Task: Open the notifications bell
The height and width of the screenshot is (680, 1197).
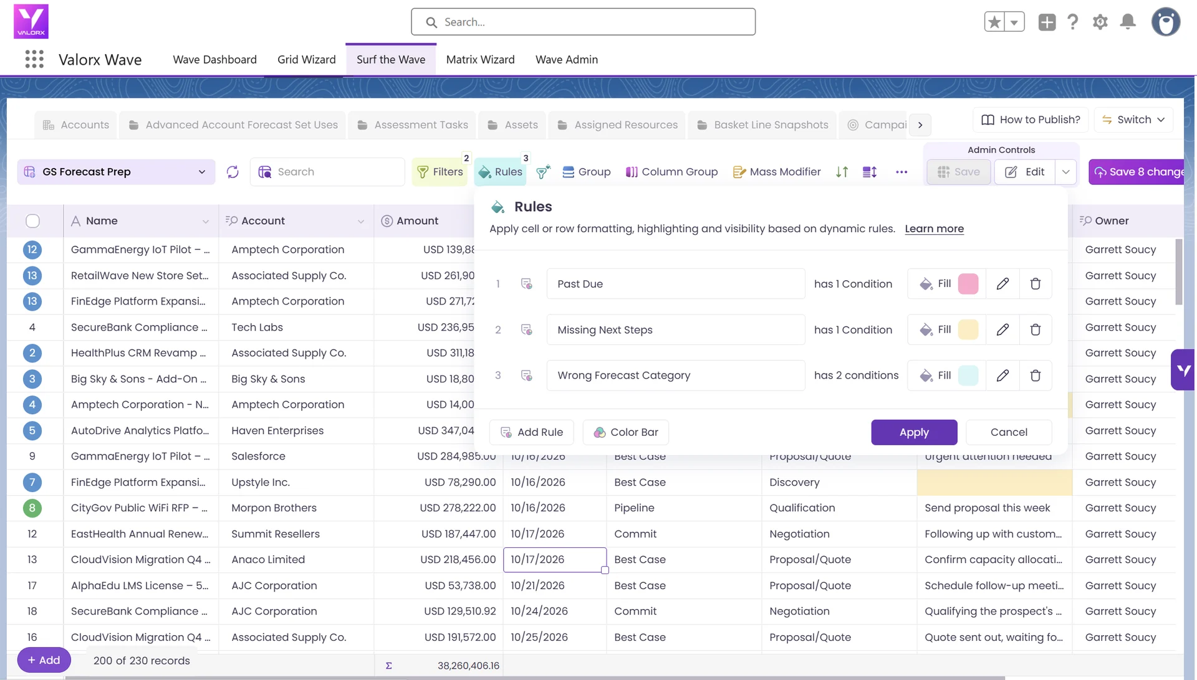Action: (1128, 22)
